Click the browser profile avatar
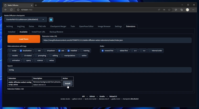199x109 pixels. click(187, 10)
